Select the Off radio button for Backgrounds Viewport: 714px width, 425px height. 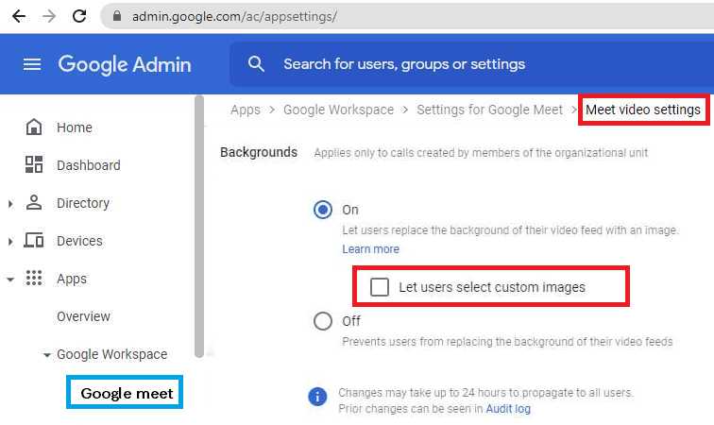coord(323,321)
